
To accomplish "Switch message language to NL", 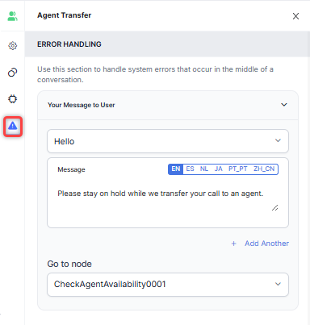I will [x=204, y=169].
